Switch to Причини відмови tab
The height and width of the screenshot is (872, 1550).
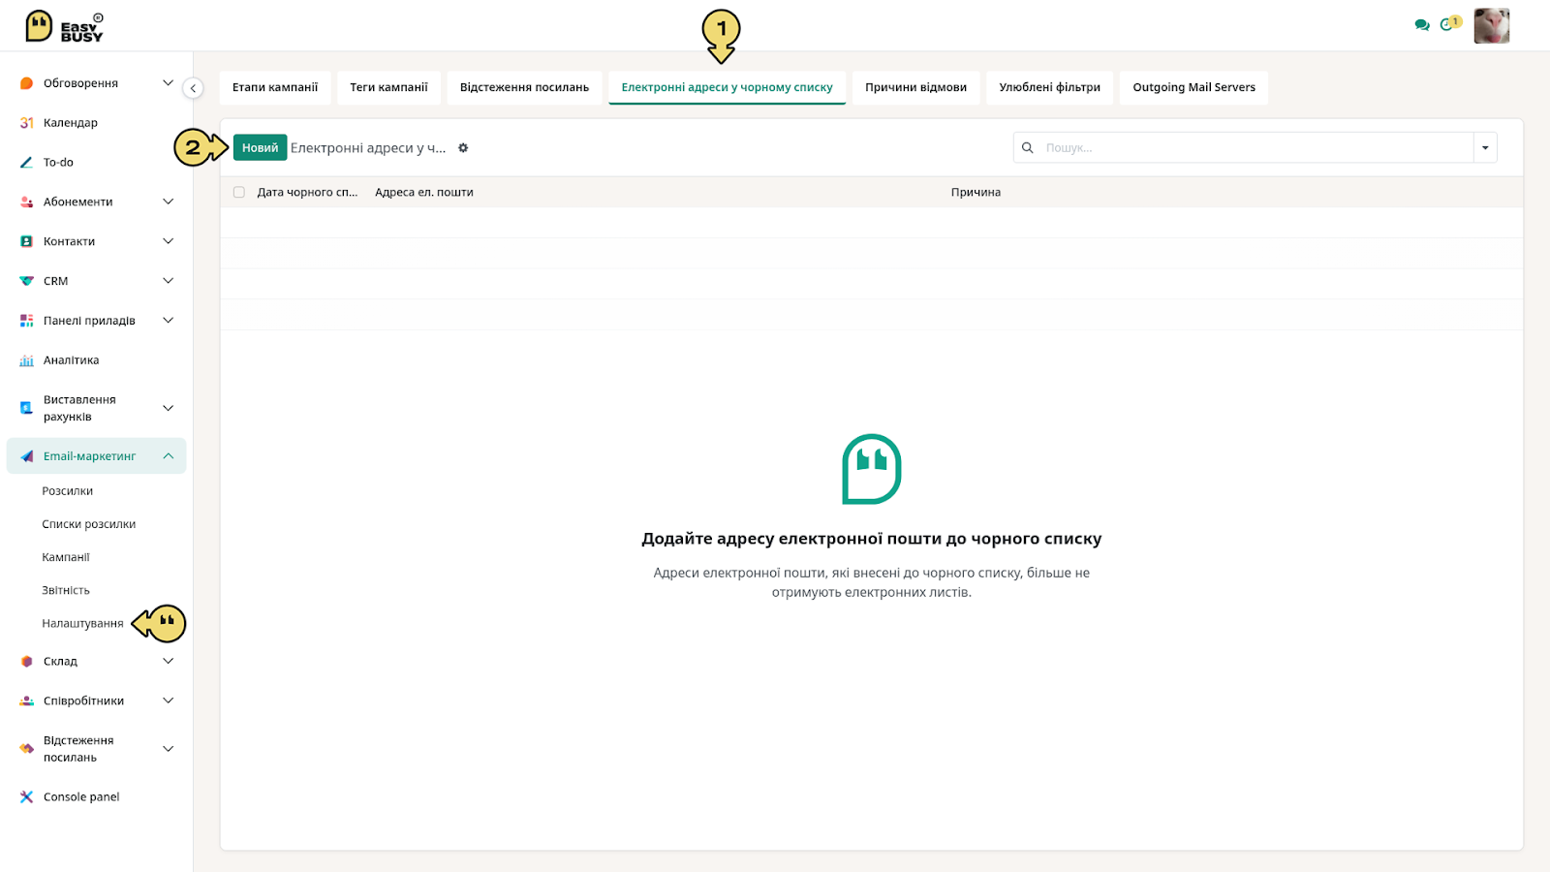click(915, 87)
